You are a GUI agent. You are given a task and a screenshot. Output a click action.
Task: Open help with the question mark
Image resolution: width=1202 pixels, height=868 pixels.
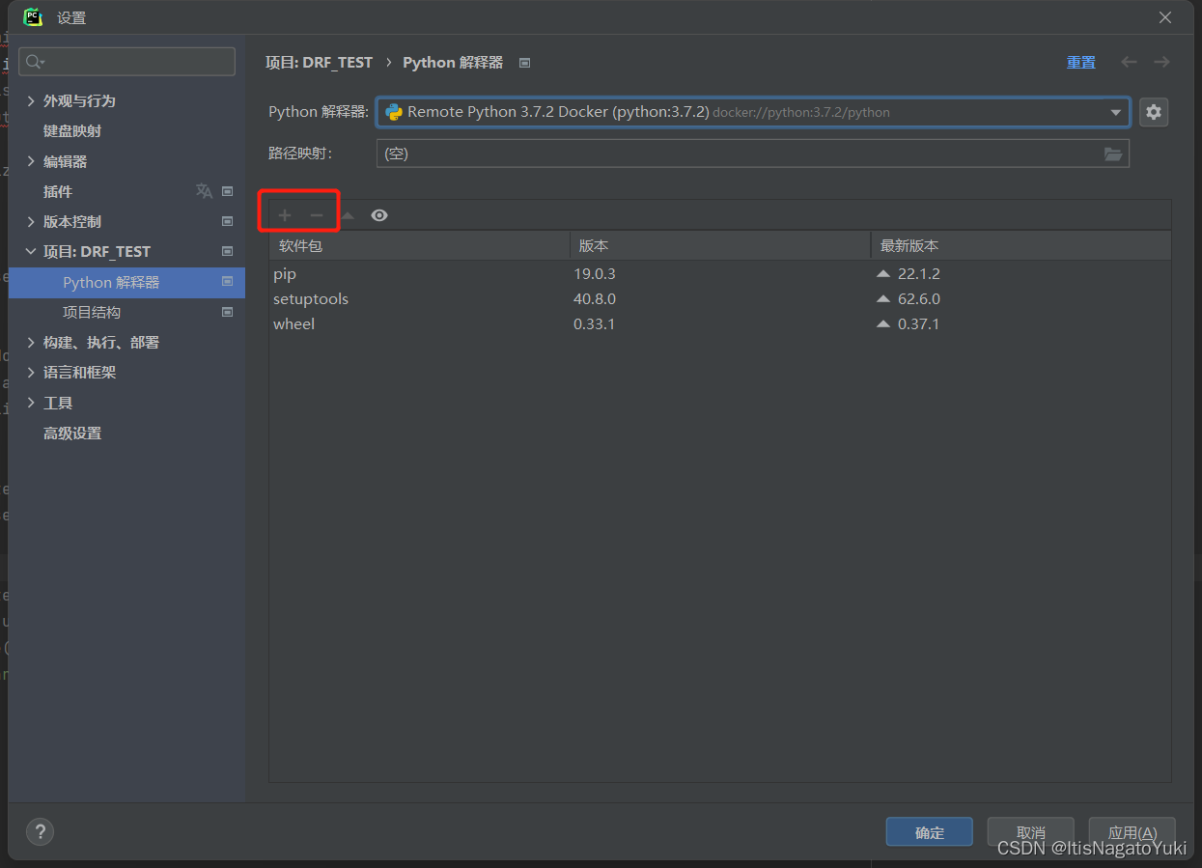[x=40, y=831]
